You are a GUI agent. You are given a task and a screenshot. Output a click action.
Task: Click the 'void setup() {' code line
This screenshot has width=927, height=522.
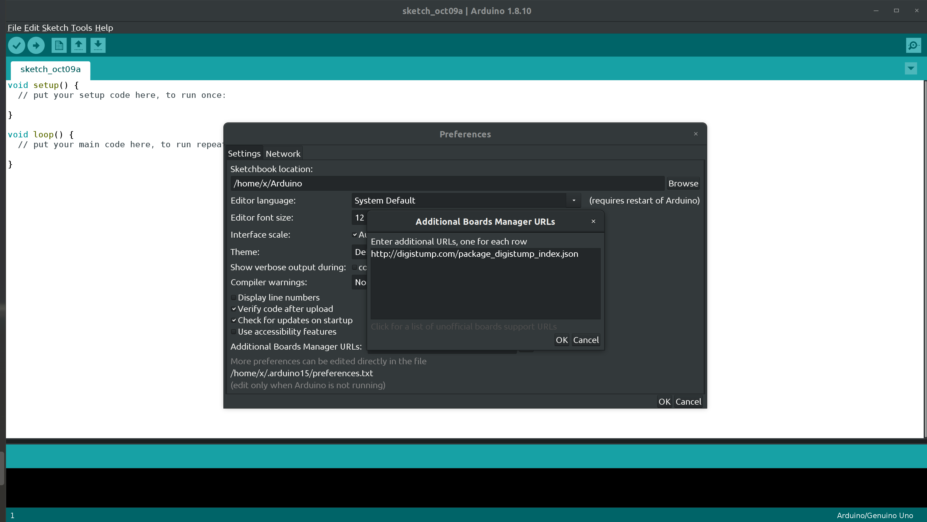pos(43,85)
